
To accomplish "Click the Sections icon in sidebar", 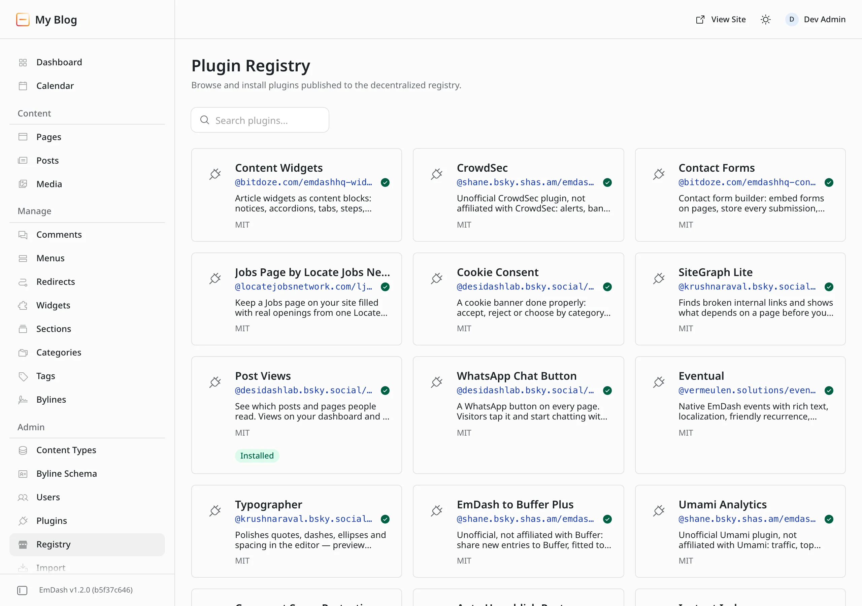I will (x=23, y=329).
